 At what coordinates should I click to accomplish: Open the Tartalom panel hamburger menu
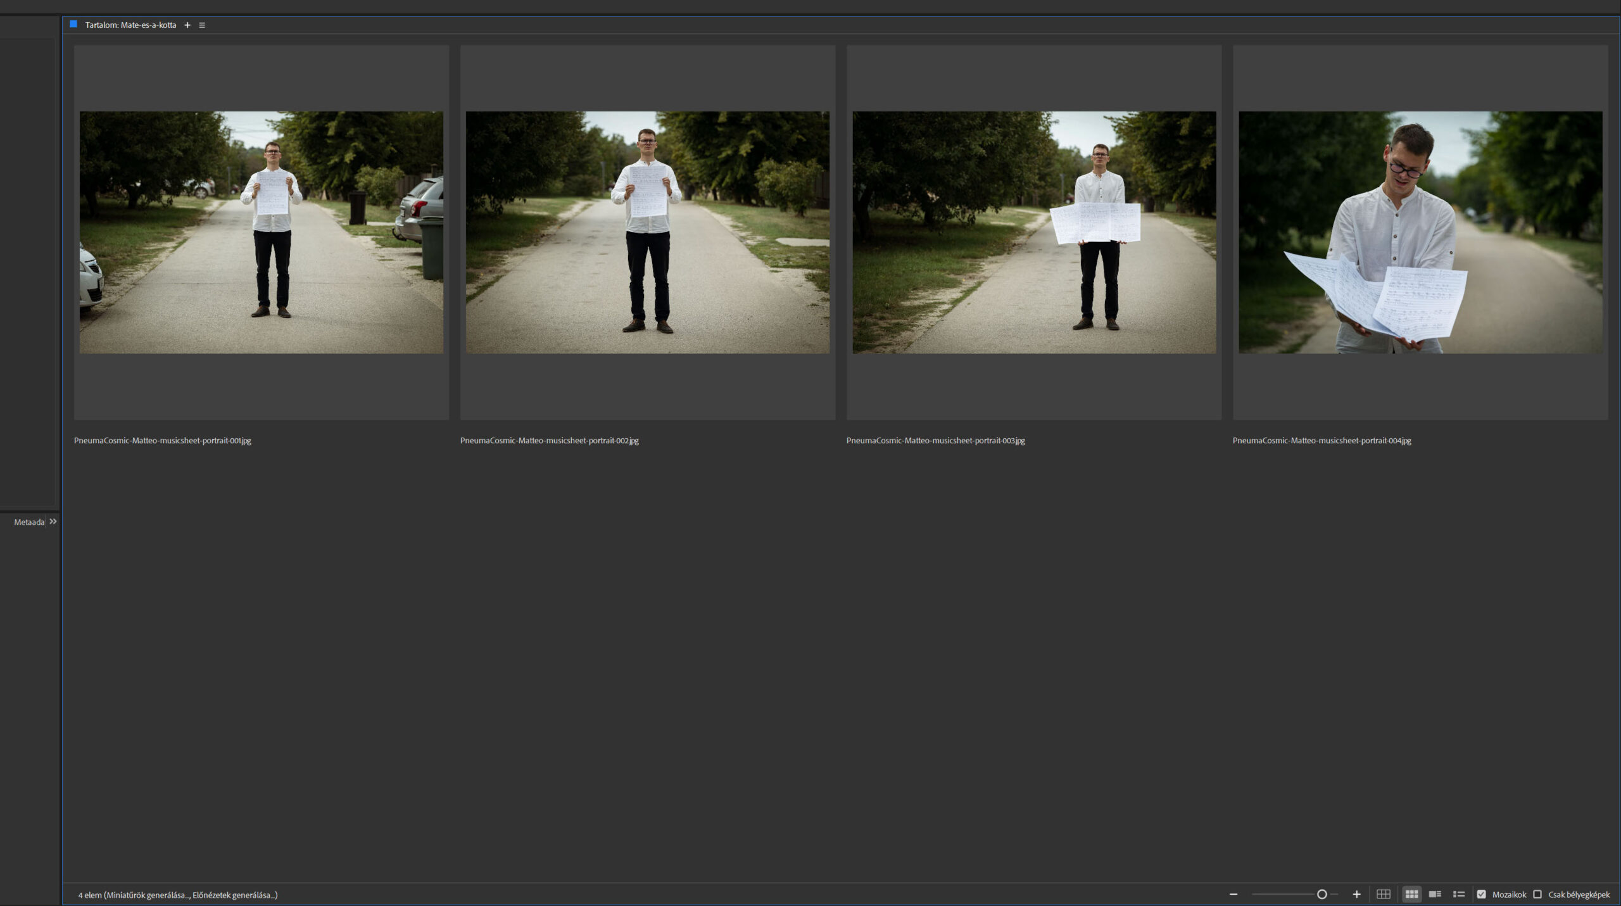pos(202,25)
